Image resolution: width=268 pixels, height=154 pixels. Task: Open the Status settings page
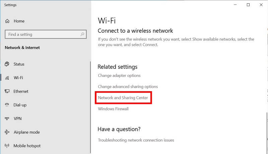tap(19, 64)
